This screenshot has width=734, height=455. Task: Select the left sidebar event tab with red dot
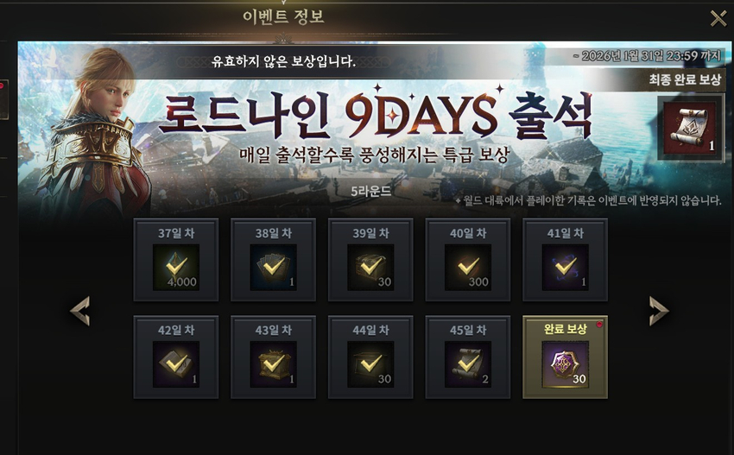pos(3,99)
